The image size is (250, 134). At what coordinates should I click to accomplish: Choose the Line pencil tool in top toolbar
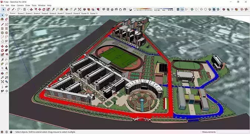pos(13,9)
